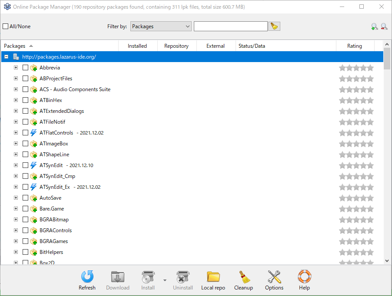This screenshot has width=392, height=296.
Task: Click the Download toolbar icon
Action: (x=118, y=277)
